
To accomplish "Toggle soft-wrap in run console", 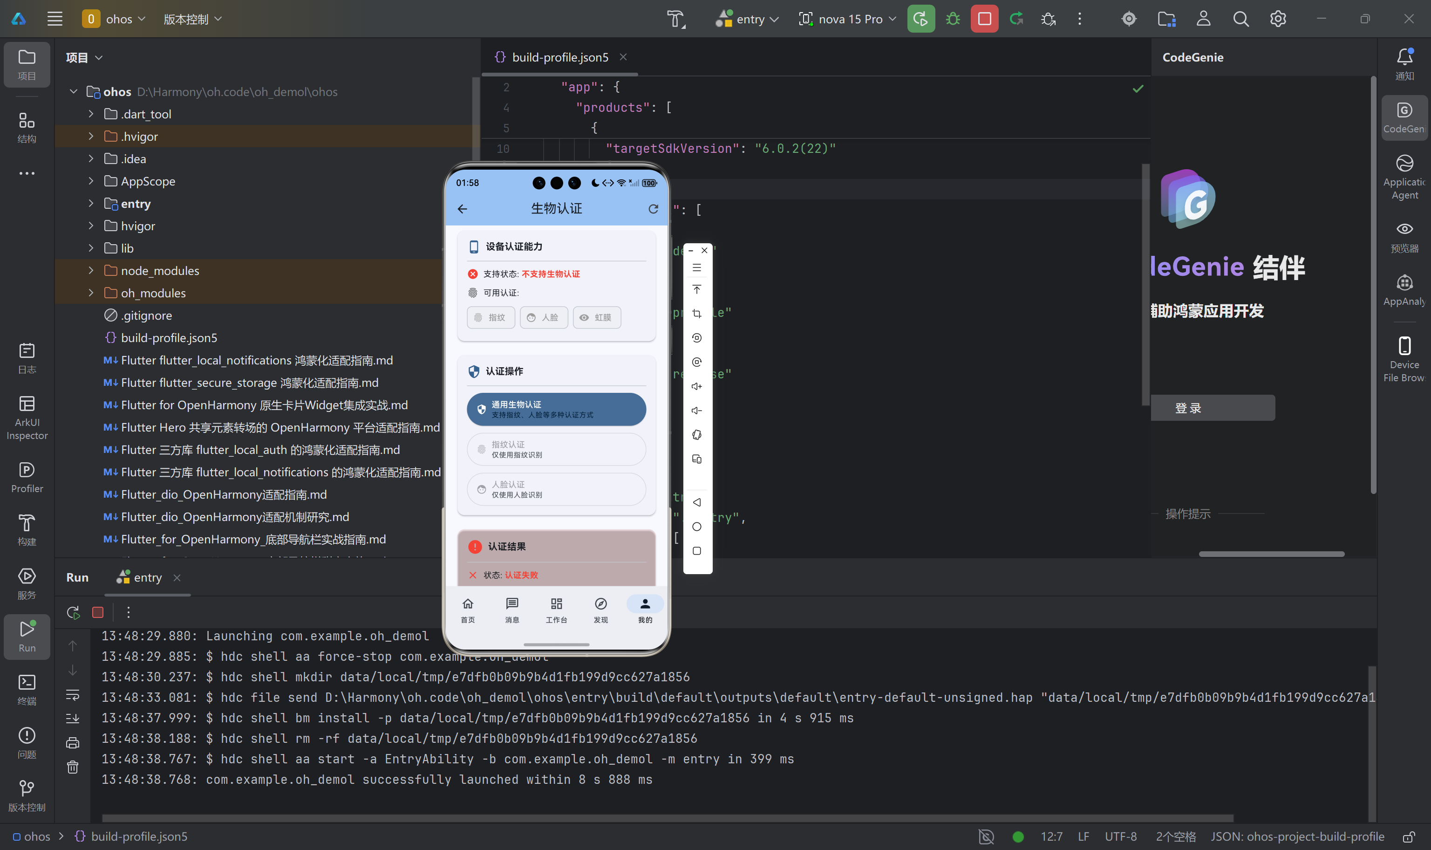I will (x=73, y=695).
